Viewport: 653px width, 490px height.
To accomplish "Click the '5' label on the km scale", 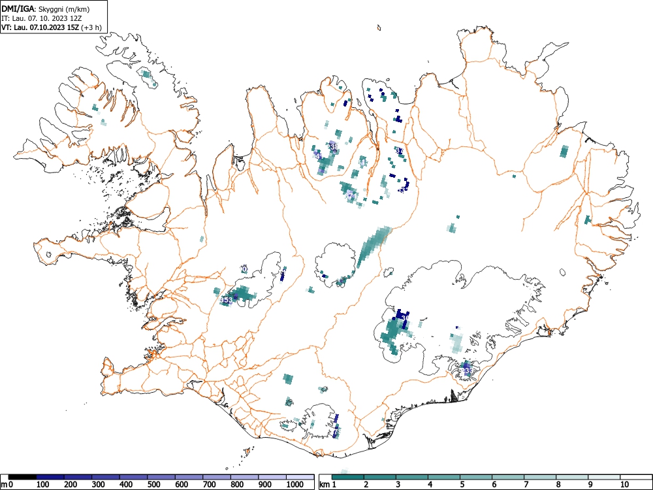I will pyautogui.click(x=462, y=485).
